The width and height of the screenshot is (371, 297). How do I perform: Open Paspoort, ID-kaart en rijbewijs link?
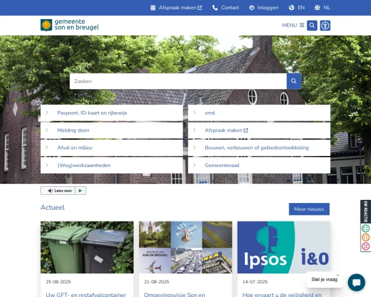[92, 113]
